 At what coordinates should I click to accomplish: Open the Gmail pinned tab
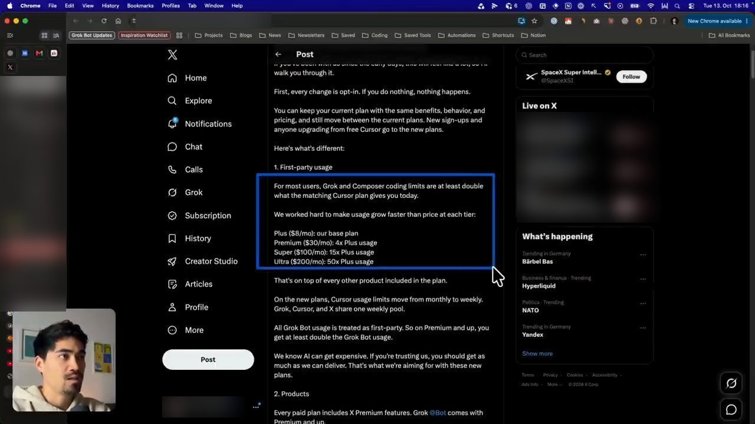point(40,53)
